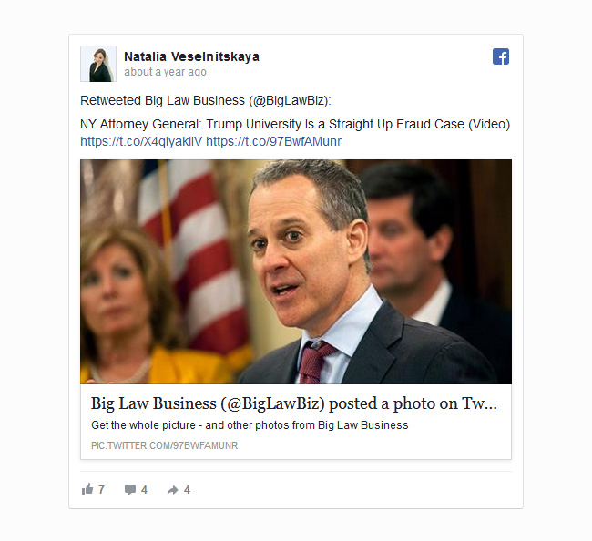Click the 'Get the whole picture' description text

coord(250,425)
